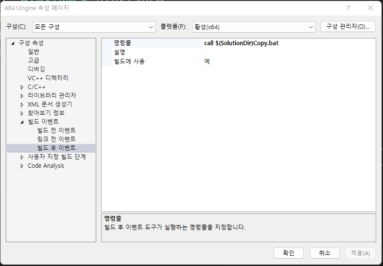
Task: Expand the XML 문서 생성기 node arrow
Action: click(x=22, y=105)
